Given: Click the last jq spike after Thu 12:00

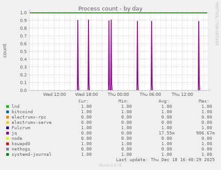Looking at the screenshot, I should click(x=199, y=55).
